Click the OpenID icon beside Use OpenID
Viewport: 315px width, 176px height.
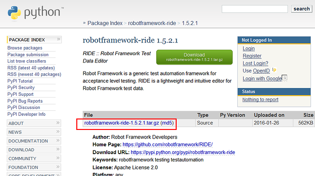[x=274, y=70]
